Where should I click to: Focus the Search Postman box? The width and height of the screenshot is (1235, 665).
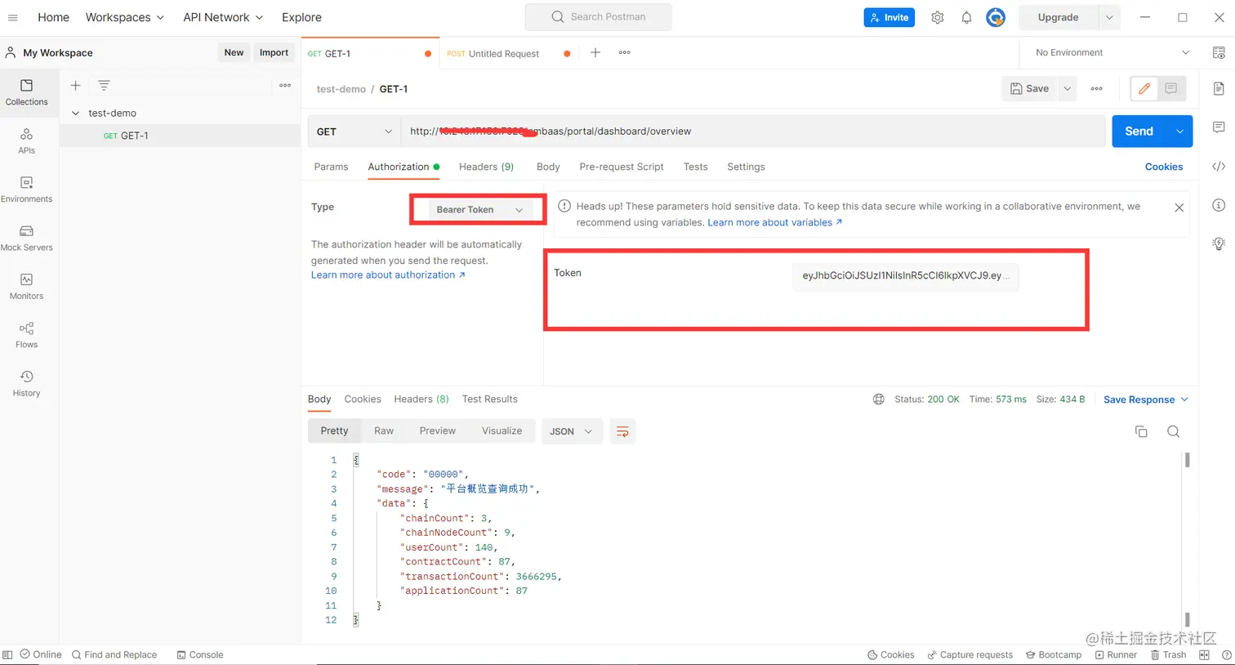click(x=599, y=17)
